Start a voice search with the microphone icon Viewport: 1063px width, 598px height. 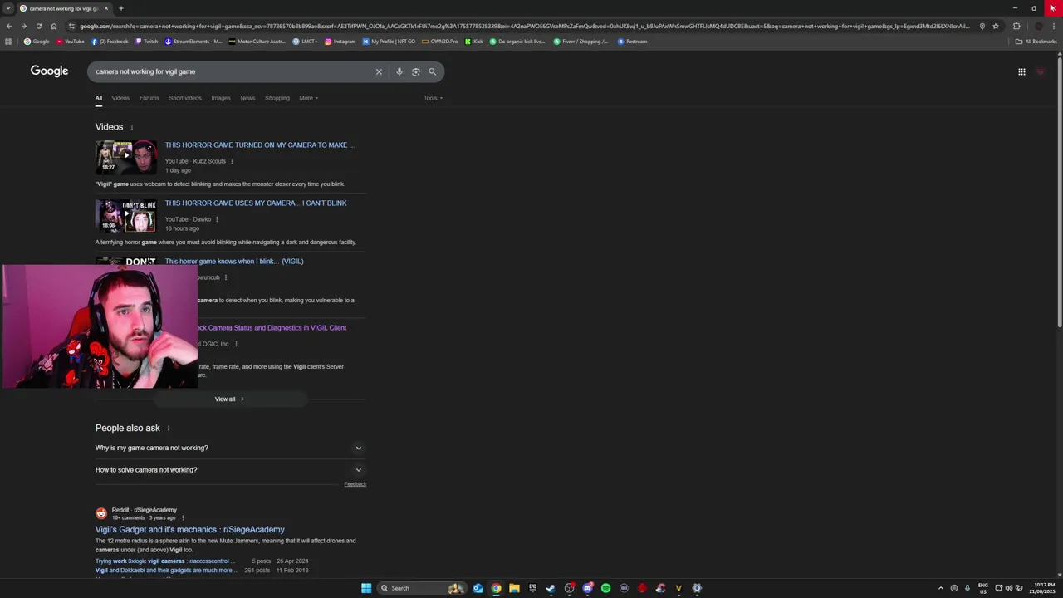click(399, 71)
